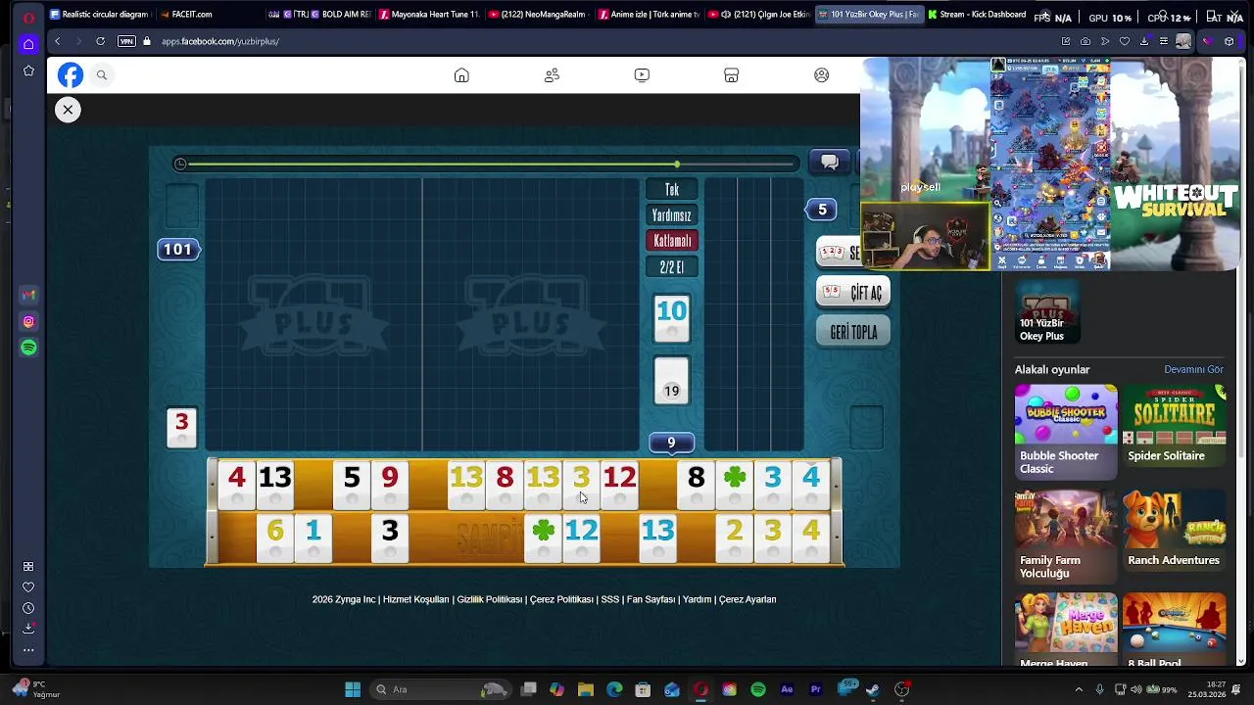
Task: Draw a tile from the 19-tile pile
Action: click(671, 381)
